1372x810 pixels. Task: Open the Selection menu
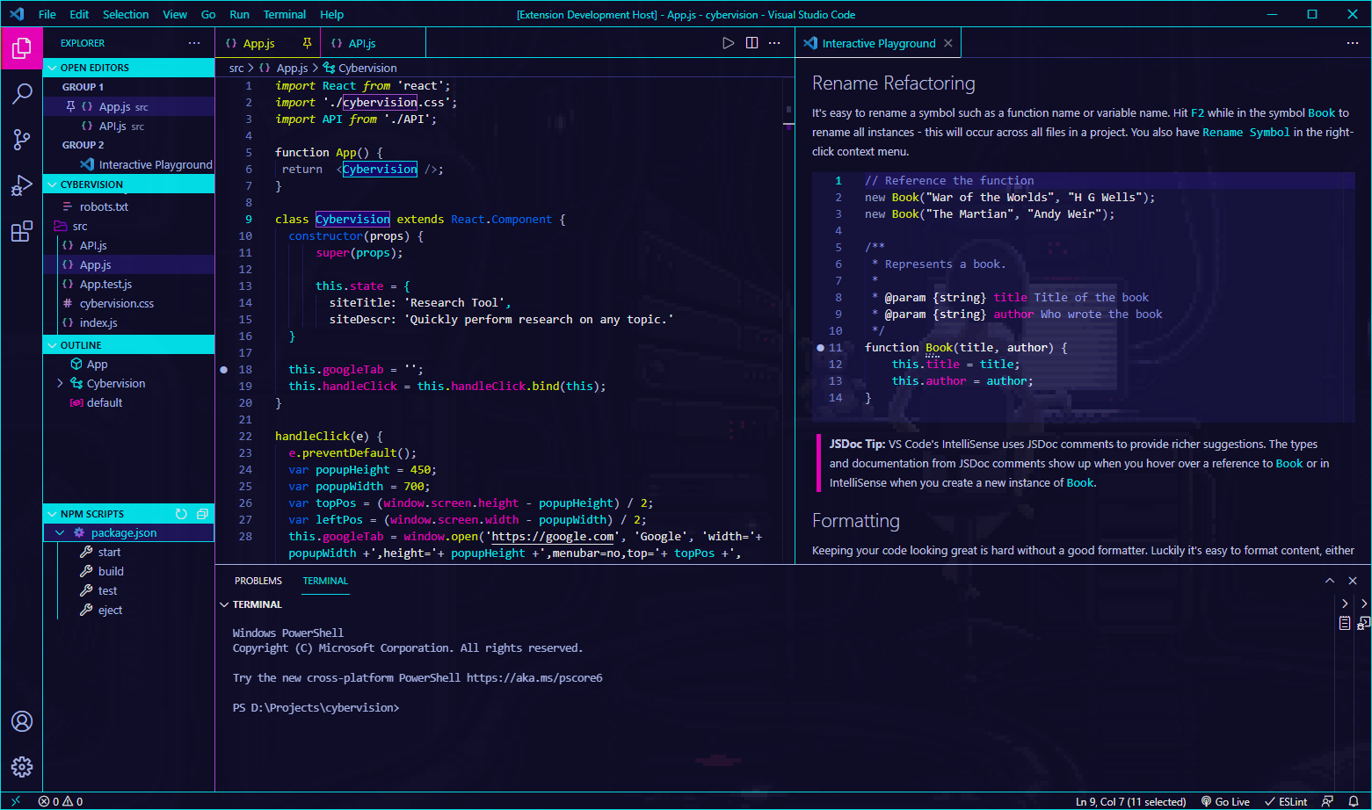pyautogui.click(x=126, y=14)
